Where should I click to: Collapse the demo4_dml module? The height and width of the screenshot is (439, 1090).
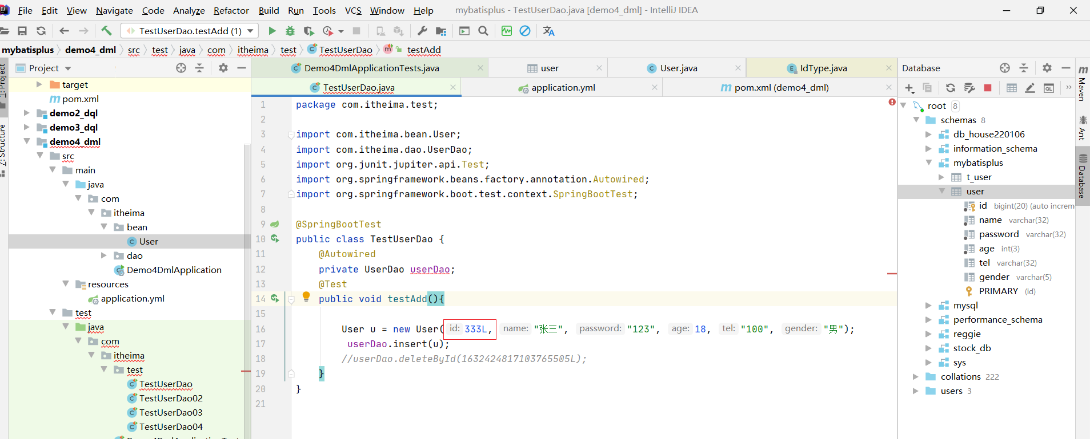tap(26, 141)
